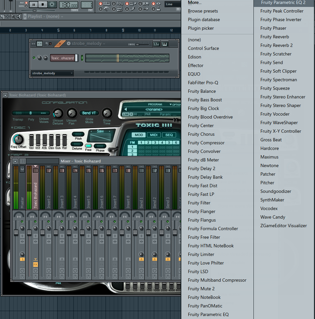The height and width of the screenshot is (319, 315).
Task: Open the Mixer window menu arrow
Action: 15,161
